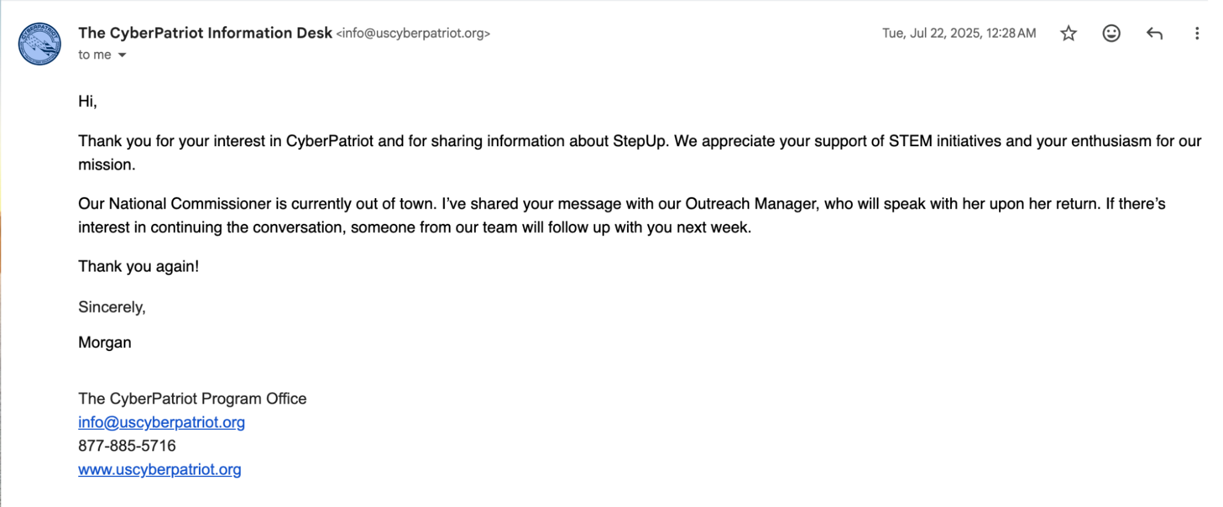
Task: Click the 'Thank you again!' line
Action: 138,267
